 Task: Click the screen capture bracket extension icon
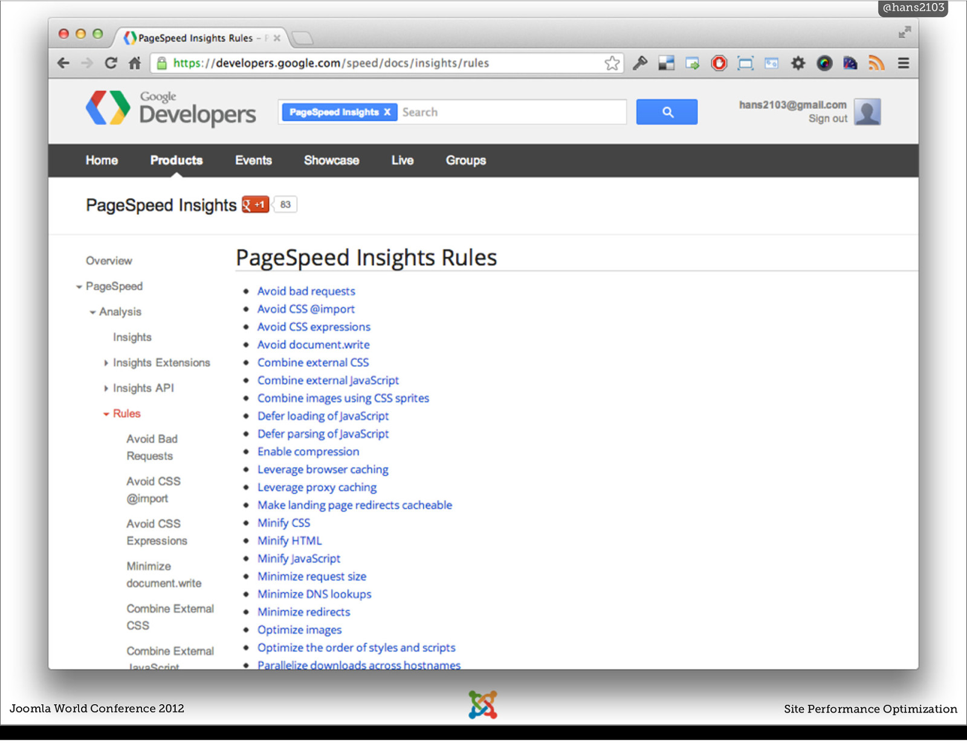[x=745, y=63]
